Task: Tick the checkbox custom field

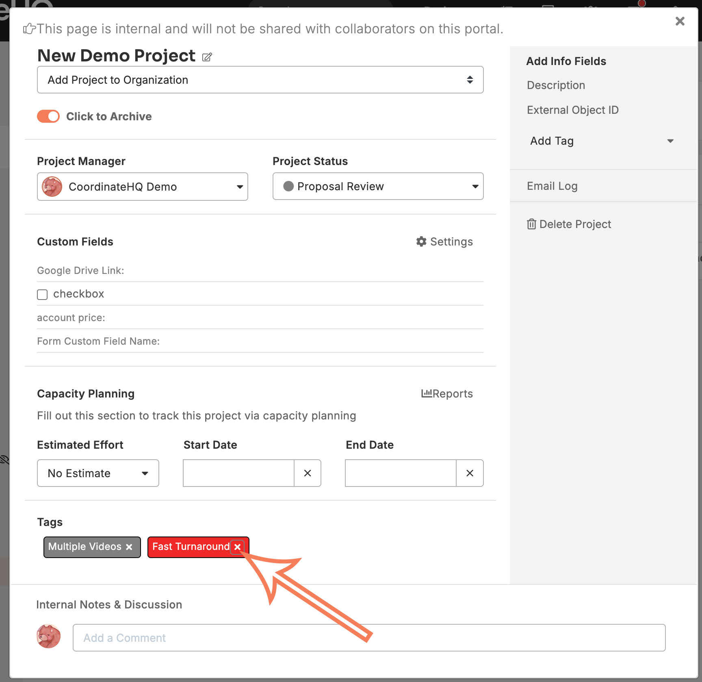Action: (42, 294)
